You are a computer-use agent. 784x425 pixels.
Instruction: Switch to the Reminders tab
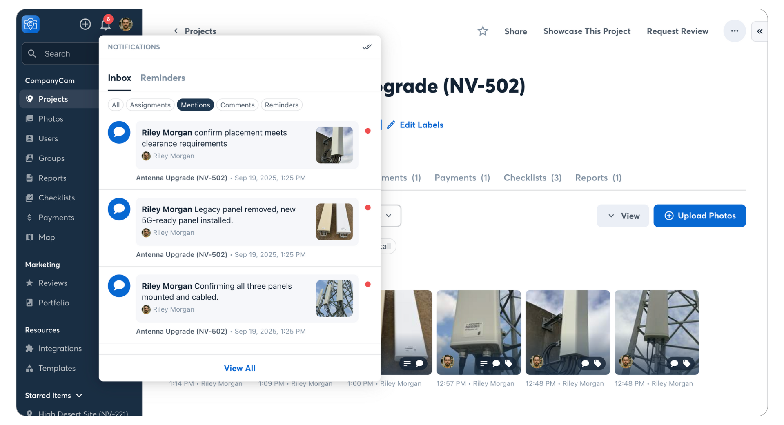[x=163, y=78]
